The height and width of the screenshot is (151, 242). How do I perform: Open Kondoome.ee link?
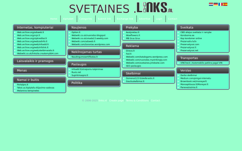tap(188, 35)
